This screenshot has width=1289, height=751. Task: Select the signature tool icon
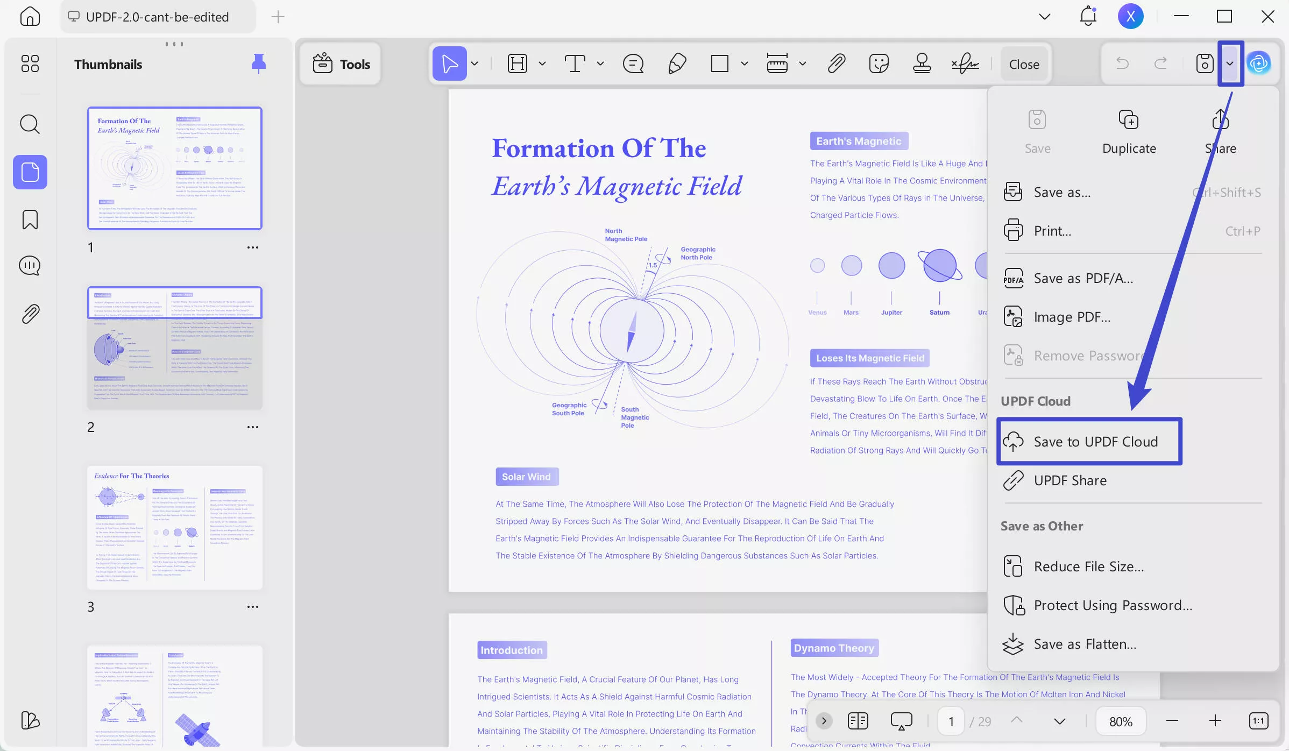(x=965, y=64)
